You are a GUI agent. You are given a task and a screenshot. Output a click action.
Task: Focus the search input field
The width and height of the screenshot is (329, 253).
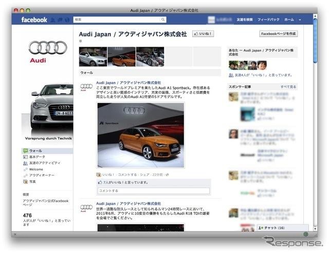tap(117, 20)
